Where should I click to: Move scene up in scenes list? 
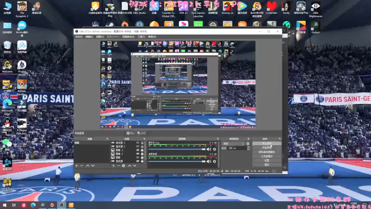[87, 166]
